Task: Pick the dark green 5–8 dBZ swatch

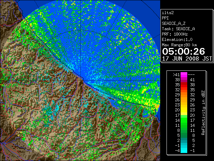Action: (x=184, y=135)
